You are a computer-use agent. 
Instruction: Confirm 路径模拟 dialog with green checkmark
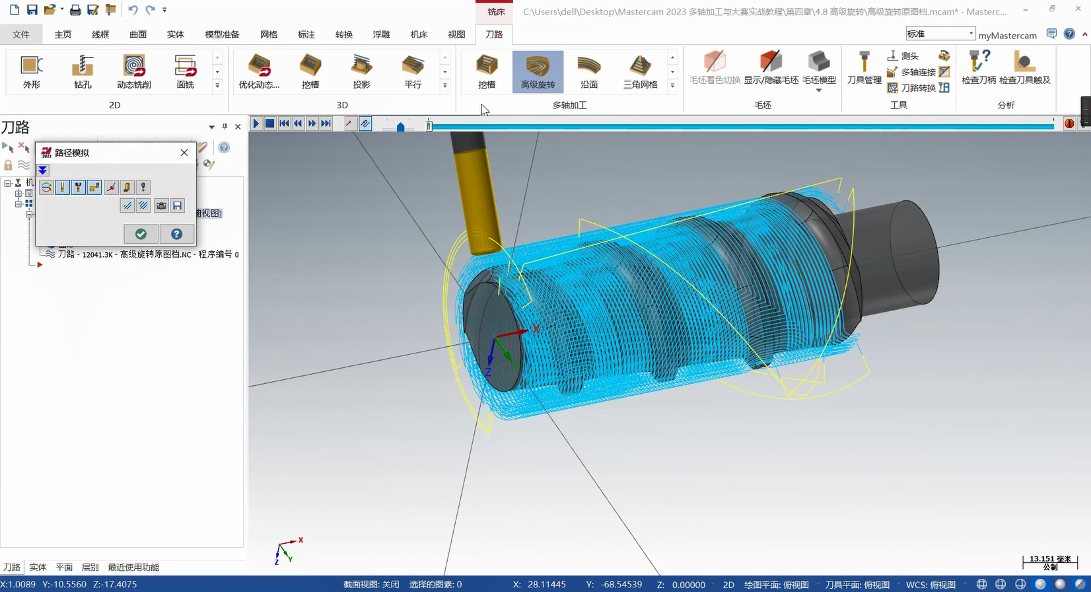141,234
